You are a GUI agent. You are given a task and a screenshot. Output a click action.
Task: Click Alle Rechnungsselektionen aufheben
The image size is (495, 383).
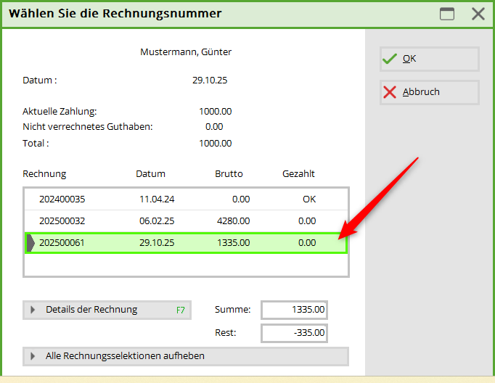(x=186, y=356)
